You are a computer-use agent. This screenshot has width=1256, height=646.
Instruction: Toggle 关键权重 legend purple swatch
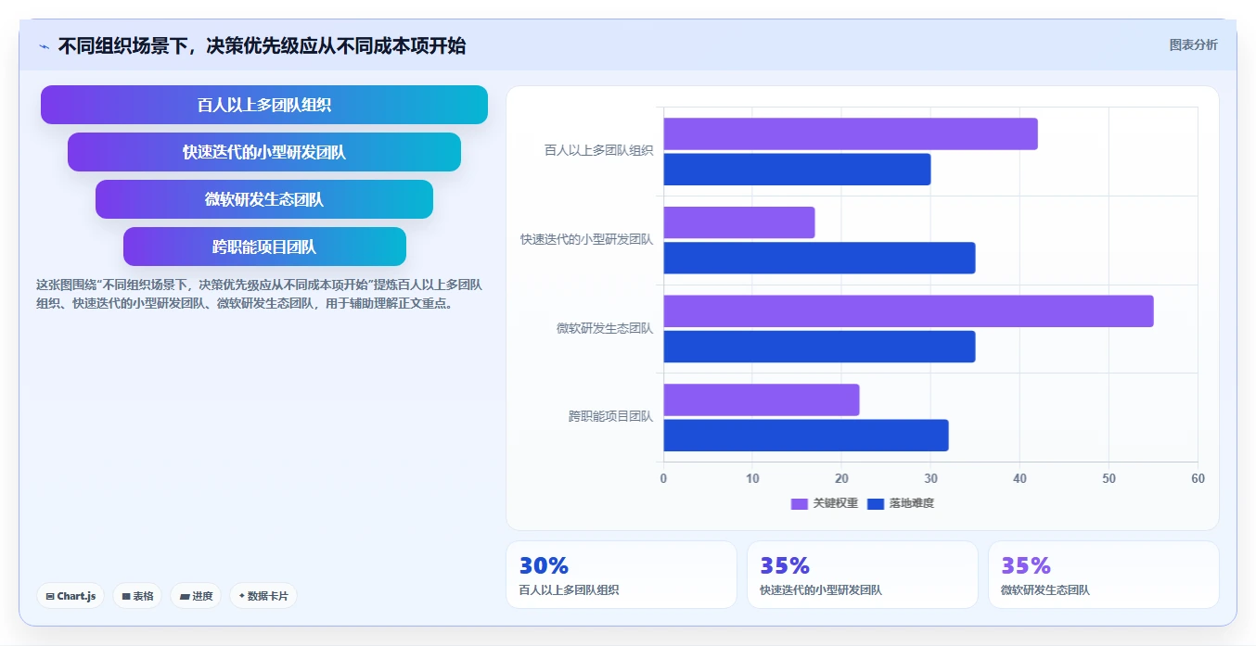799,503
